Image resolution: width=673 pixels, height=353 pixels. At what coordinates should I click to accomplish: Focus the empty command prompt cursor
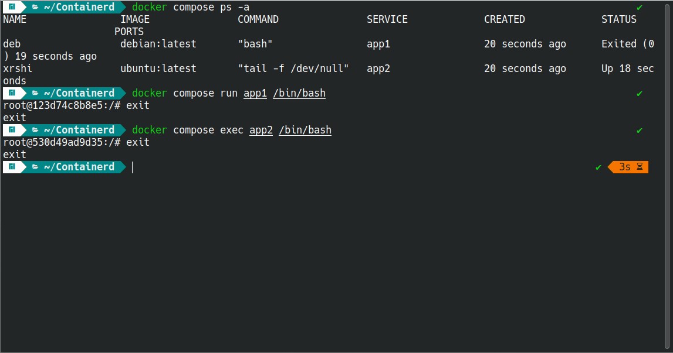click(133, 167)
